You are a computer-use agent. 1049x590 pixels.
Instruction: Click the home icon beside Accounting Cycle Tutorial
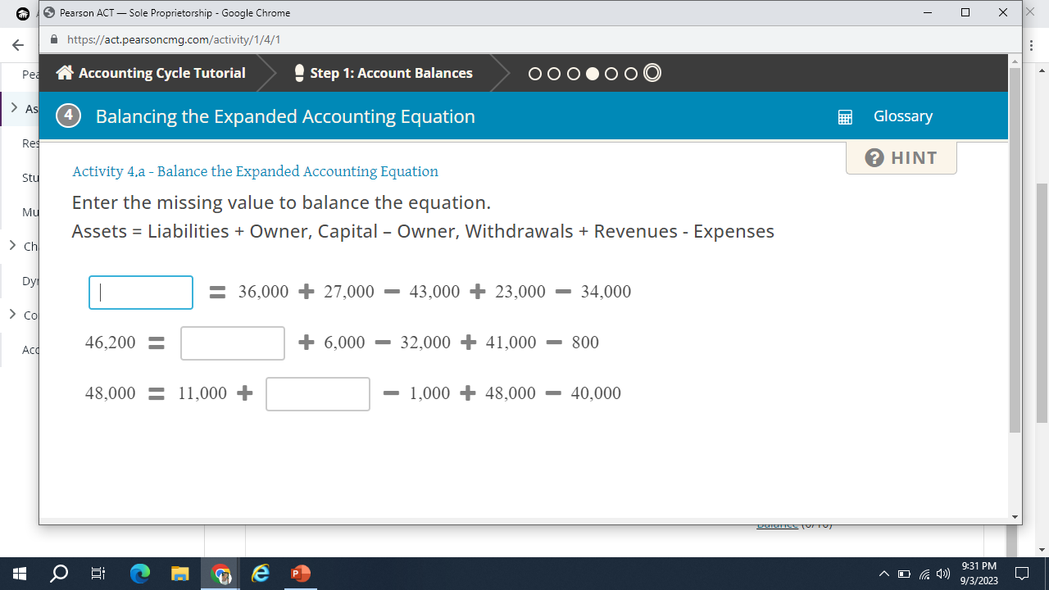[x=65, y=73]
